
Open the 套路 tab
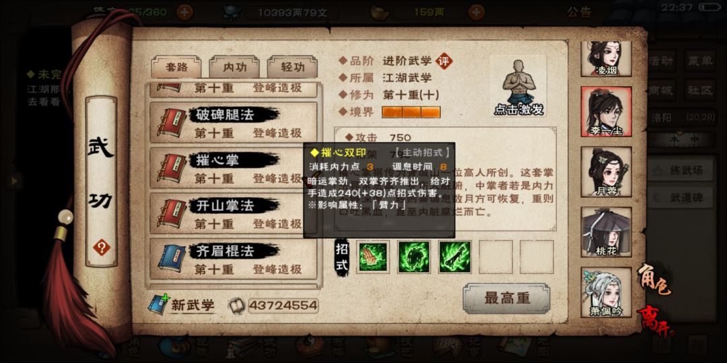click(x=176, y=67)
